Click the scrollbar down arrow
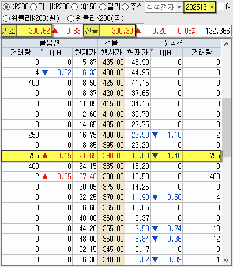Viewport: 233px width, 267px height. point(226,261)
